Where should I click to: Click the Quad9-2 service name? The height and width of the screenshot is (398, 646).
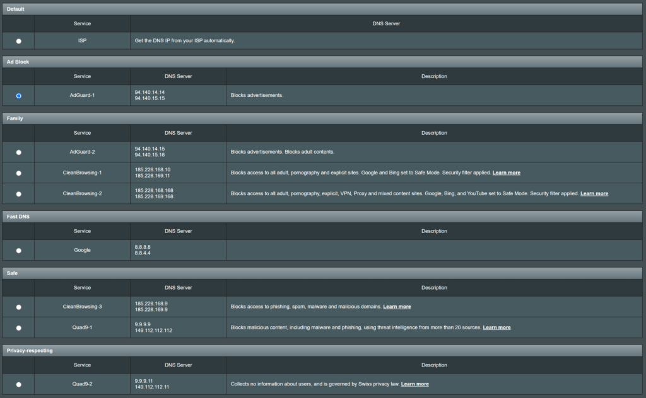(82, 384)
